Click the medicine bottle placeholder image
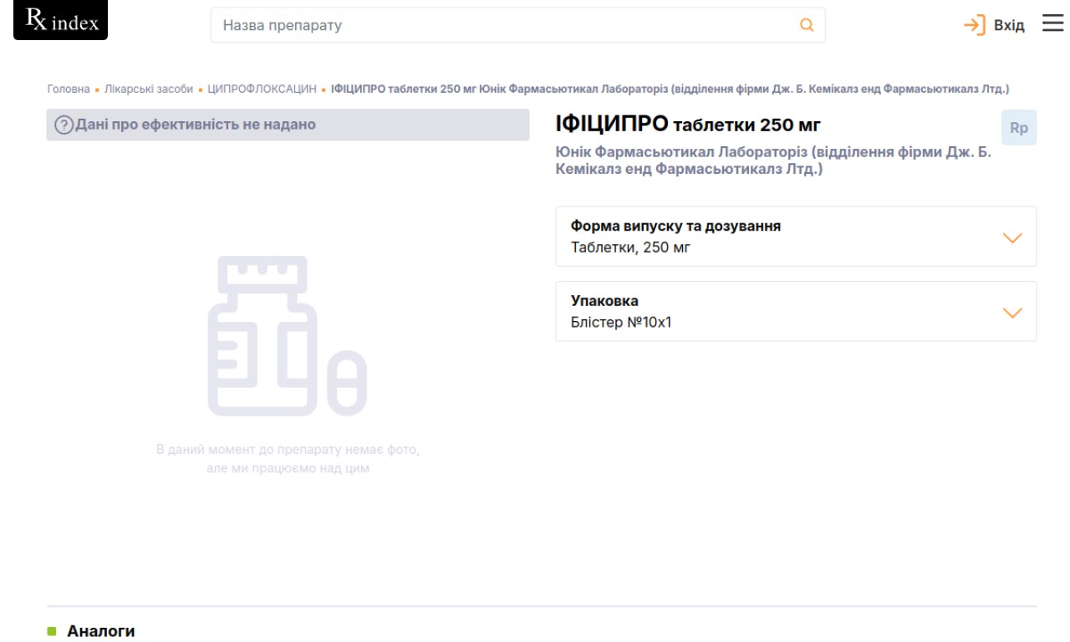Image resolution: width=1070 pixels, height=642 pixels. pyautogui.click(x=288, y=336)
